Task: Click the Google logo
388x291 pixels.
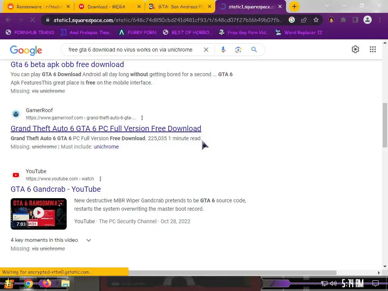Action: click(26, 50)
